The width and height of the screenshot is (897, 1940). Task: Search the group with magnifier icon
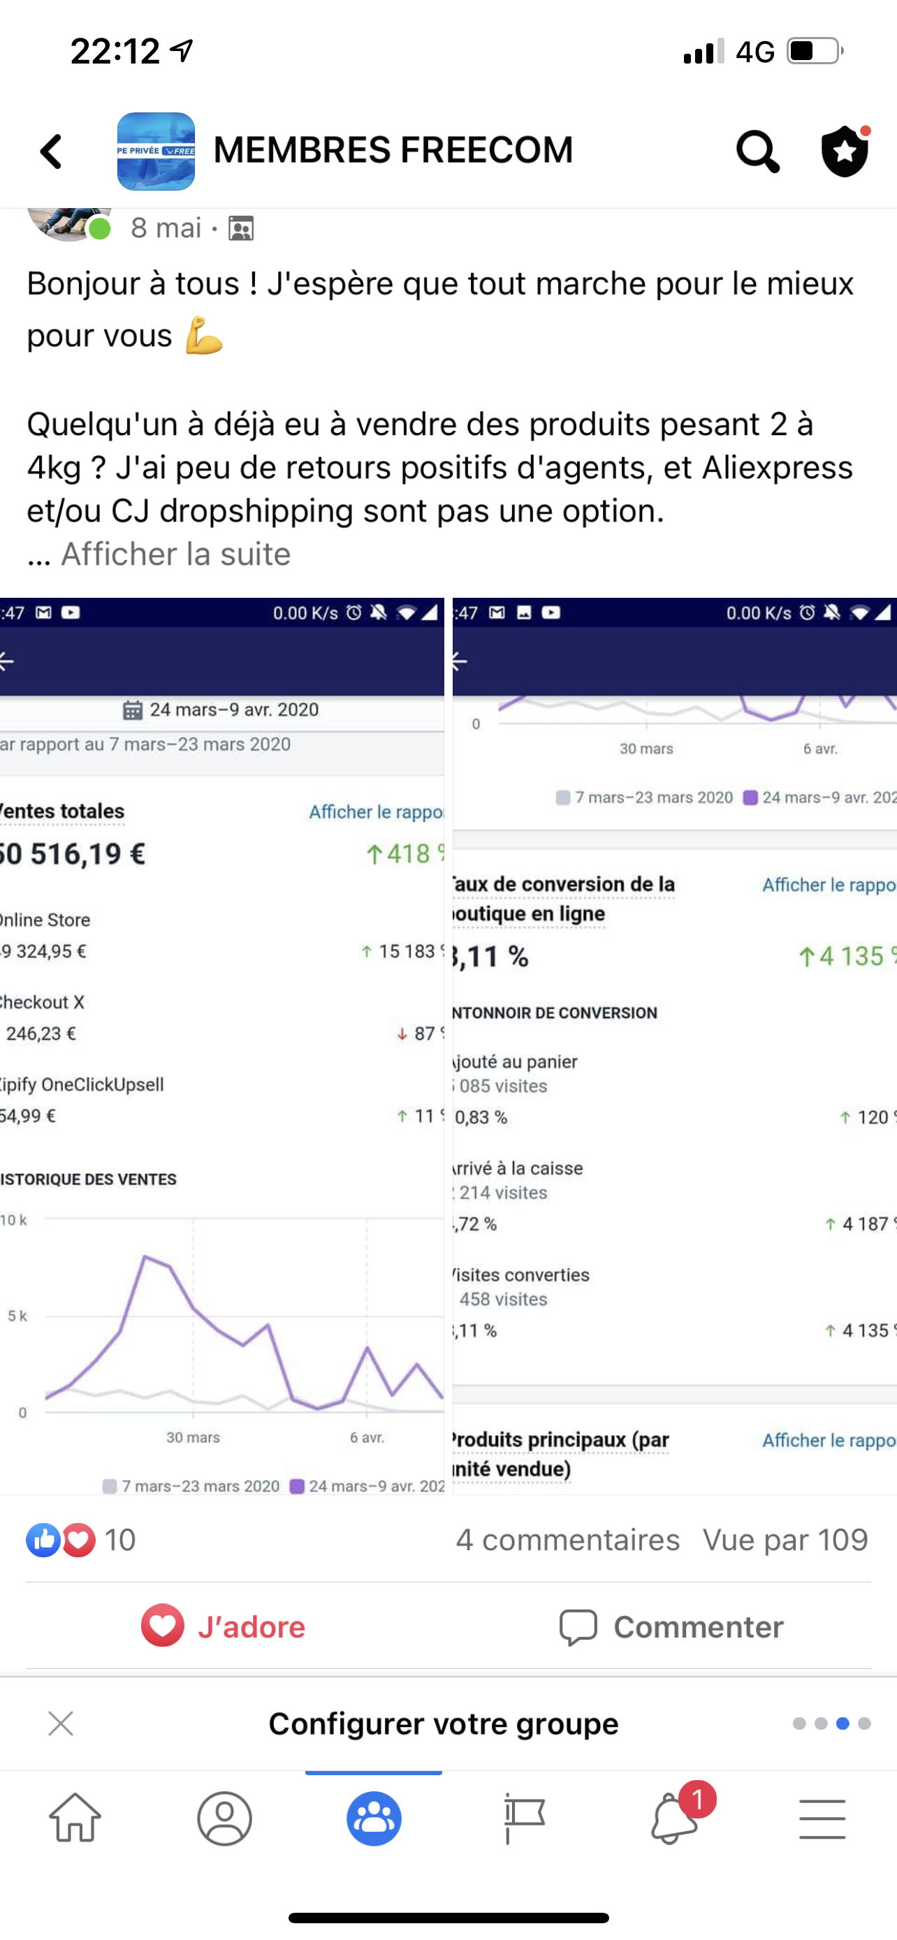point(757,152)
